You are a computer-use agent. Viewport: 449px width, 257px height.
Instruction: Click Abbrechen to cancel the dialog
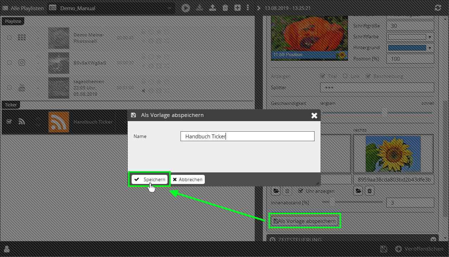pyautogui.click(x=188, y=179)
